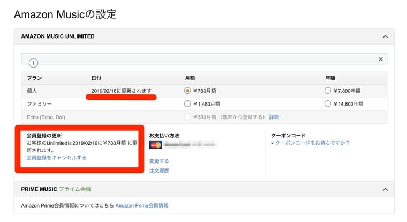This screenshot has width=407, height=222.
Task: Open 注文履歴 order history link
Action: 159,171
